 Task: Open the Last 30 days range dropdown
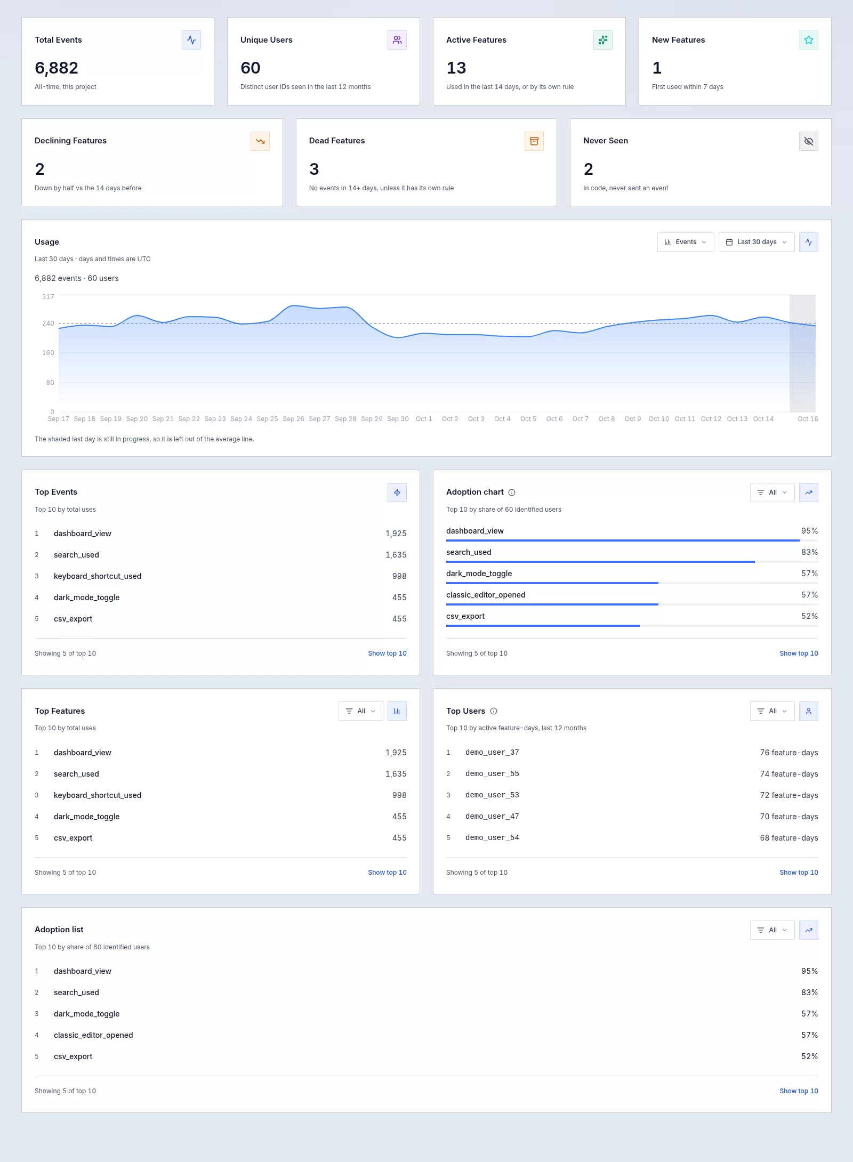point(757,242)
